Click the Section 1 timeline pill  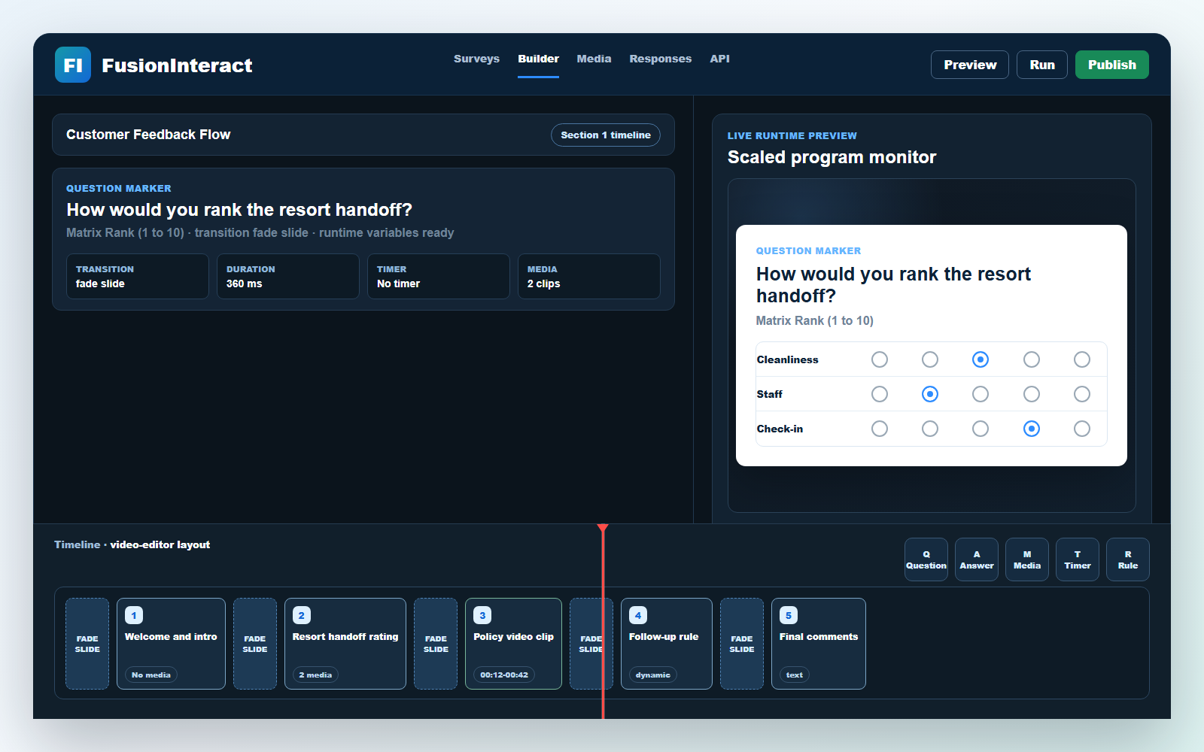click(606, 135)
